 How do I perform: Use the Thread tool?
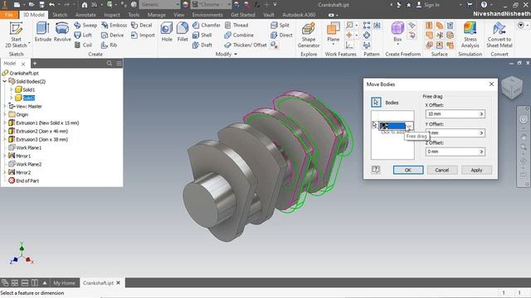(236, 26)
